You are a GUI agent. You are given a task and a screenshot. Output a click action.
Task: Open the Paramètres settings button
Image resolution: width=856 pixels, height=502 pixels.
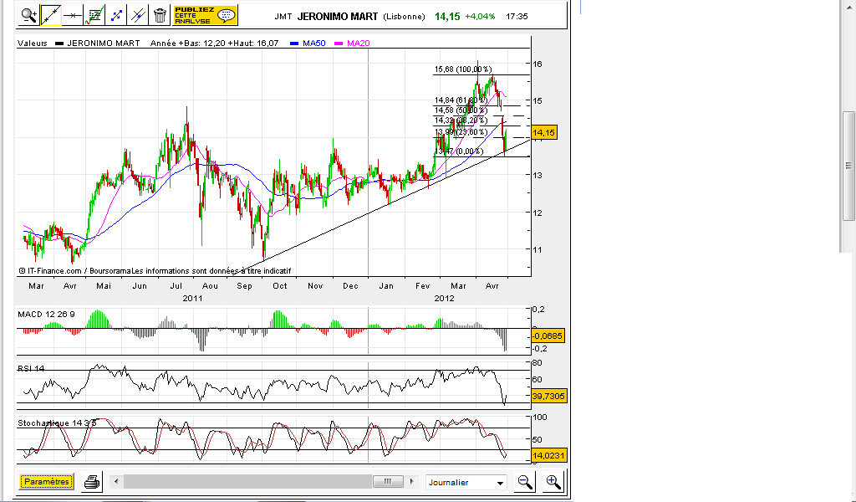47,482
